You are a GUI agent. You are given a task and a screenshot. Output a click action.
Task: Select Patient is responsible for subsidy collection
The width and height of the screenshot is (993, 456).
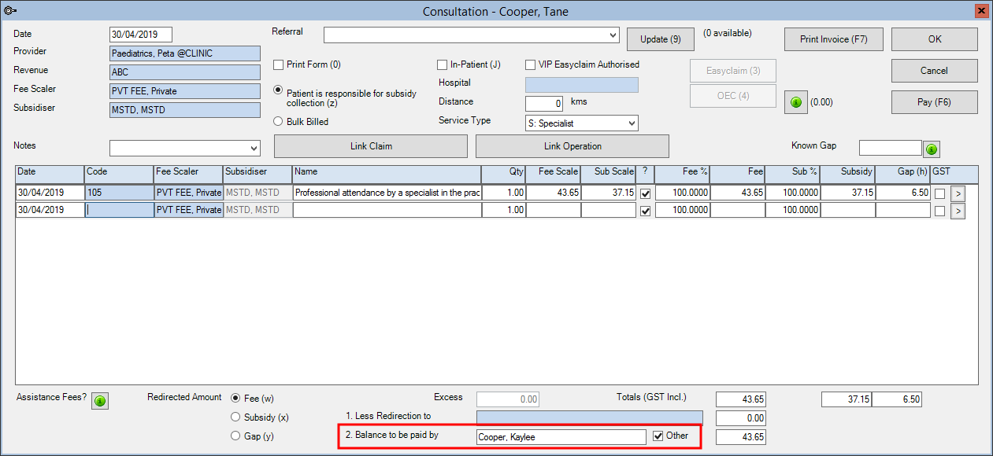(x=278, y=90)
